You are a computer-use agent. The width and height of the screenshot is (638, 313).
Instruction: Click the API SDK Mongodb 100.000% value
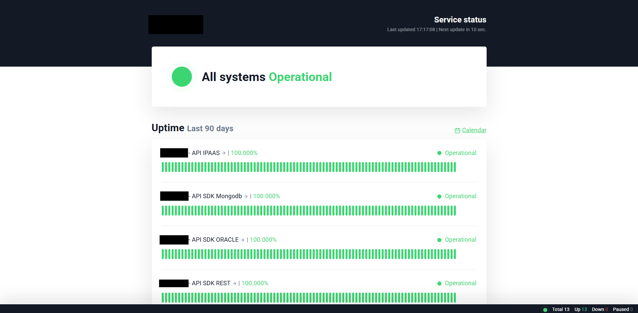267,196
